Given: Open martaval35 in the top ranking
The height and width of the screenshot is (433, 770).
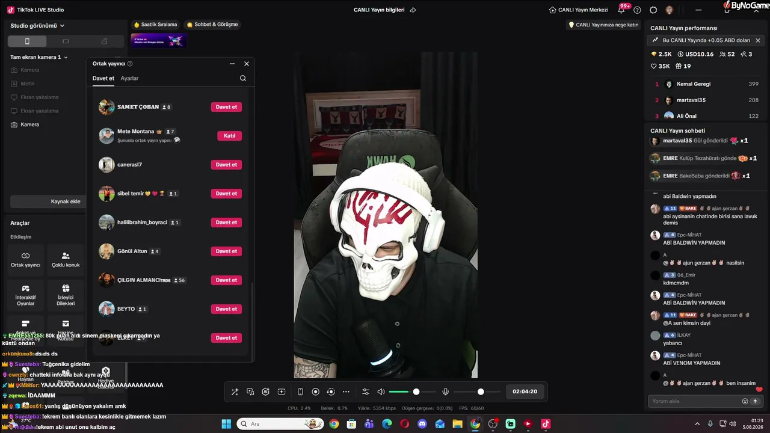Looking at the screenshot, I should tap(705, 100).
